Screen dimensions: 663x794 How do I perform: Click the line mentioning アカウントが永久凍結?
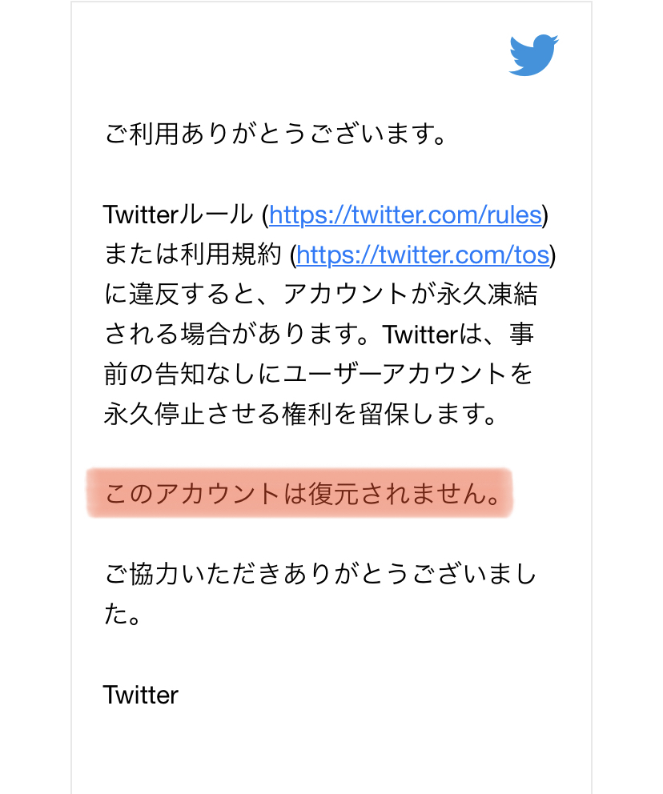click(x=320, y=295)
